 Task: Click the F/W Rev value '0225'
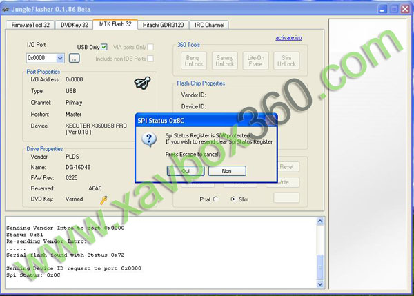click(x=71, y=178)
